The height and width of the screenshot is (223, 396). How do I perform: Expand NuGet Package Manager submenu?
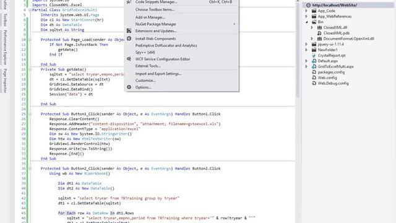155,24
